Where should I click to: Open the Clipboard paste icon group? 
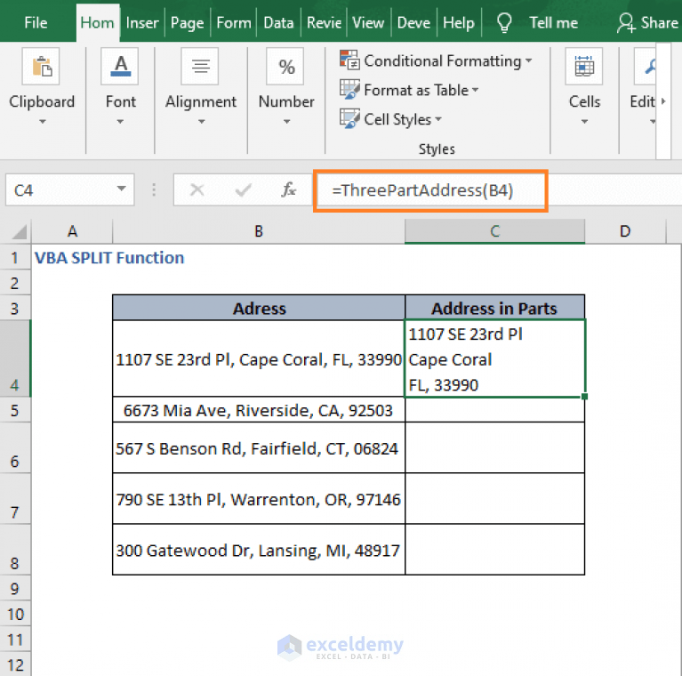click(41, 66)
